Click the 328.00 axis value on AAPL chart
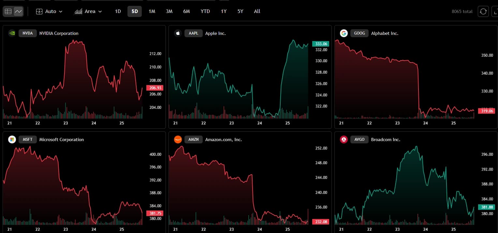 click(x=321, y=72)
